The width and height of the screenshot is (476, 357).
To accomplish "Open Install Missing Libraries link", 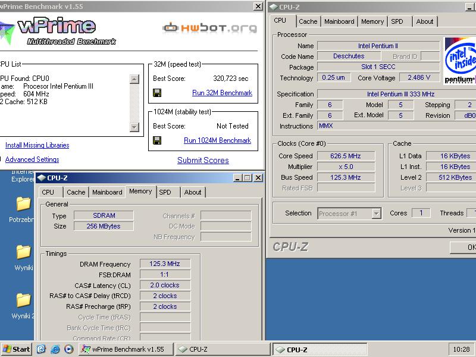I will click(37, 145).
